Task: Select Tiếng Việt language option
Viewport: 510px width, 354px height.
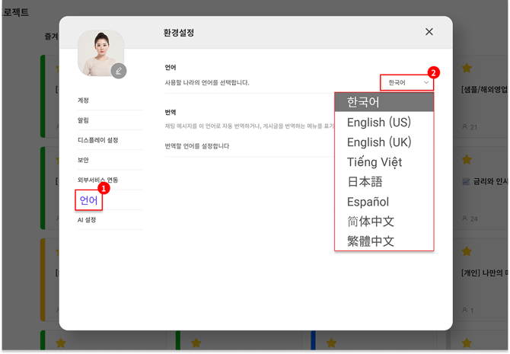Action: [374, 162]
